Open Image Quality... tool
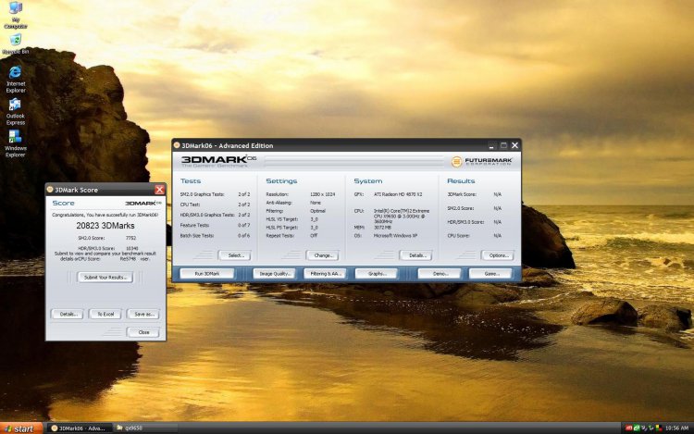Screen dimensions: 694x434 pos(275,274)
